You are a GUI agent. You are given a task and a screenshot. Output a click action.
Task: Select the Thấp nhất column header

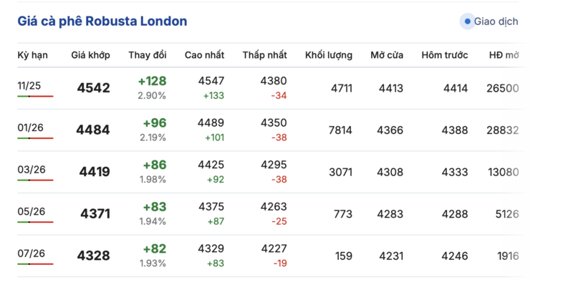click(x=264, y=55)
